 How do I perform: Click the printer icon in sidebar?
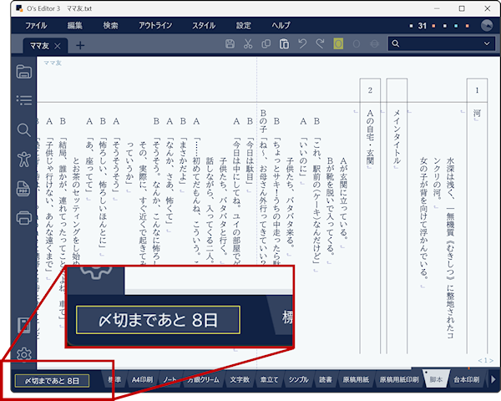coord(24,218)
